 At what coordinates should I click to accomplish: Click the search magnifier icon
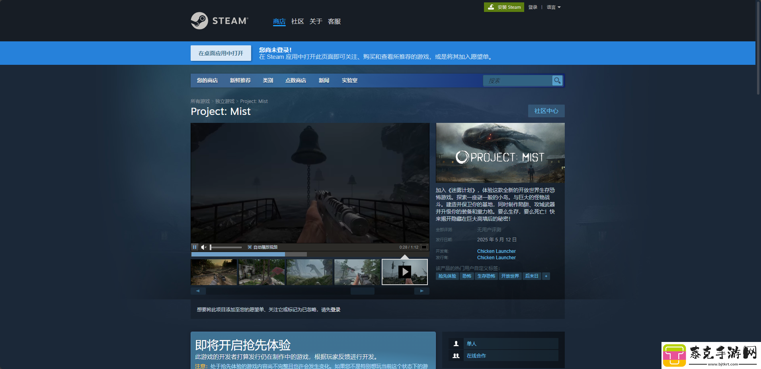[x=557, y=80]
